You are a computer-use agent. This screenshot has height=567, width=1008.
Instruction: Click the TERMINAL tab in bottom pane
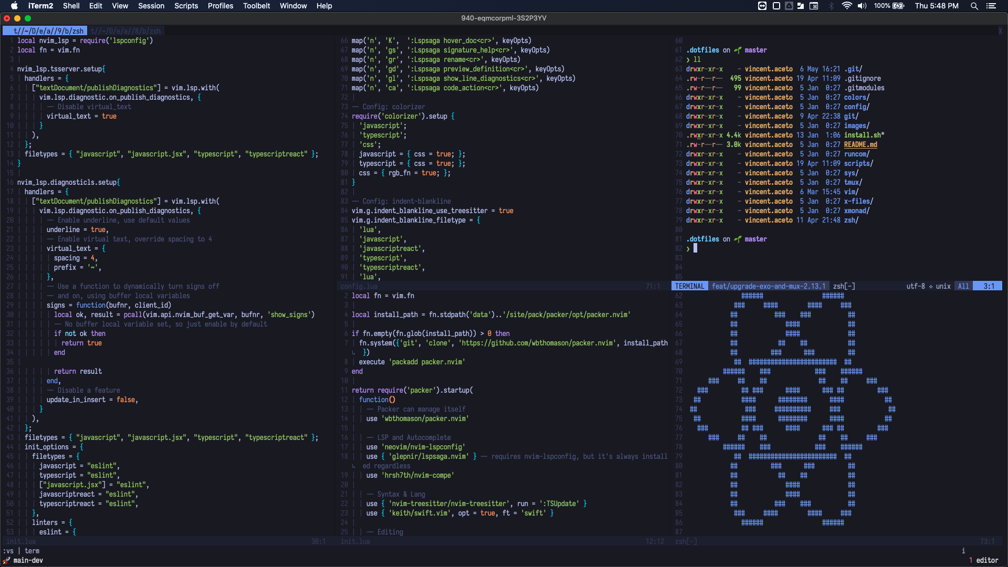pyautogui.click(x=688, y=285)
